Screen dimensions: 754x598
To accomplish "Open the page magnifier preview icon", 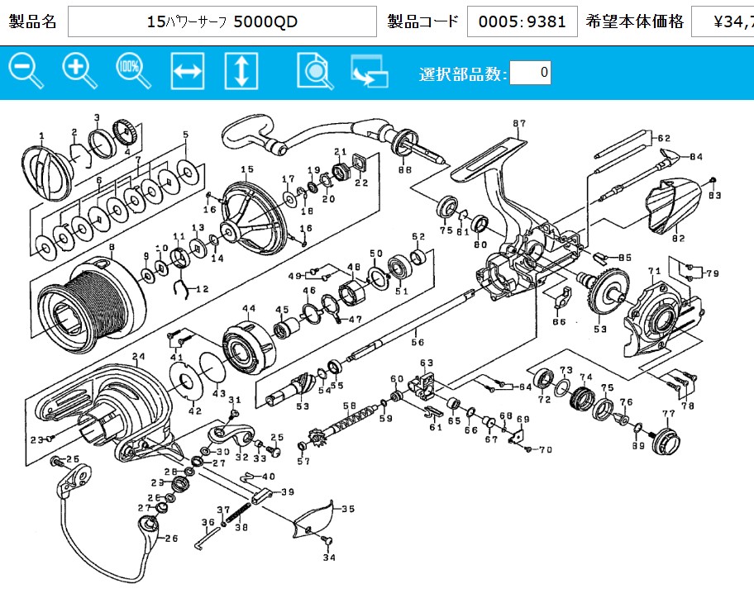I will click(315, 71).
